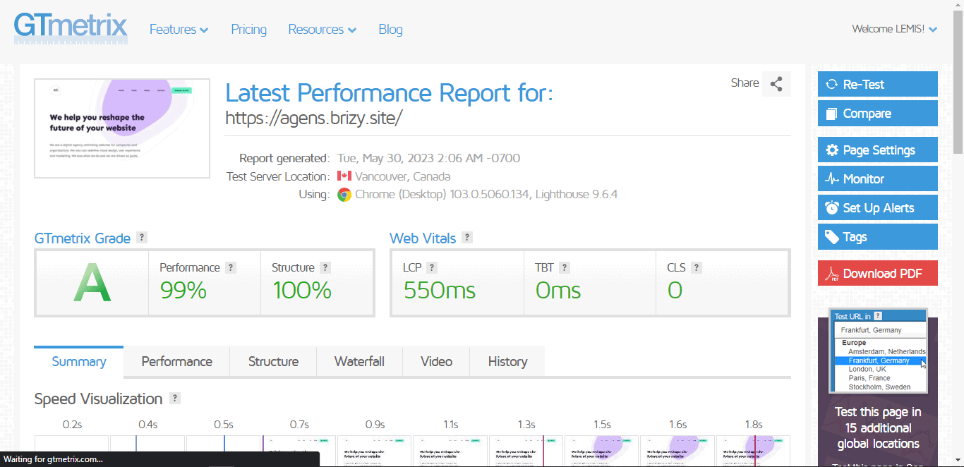Click the 1.1s filmstrip frame

(x=450, y=451)
